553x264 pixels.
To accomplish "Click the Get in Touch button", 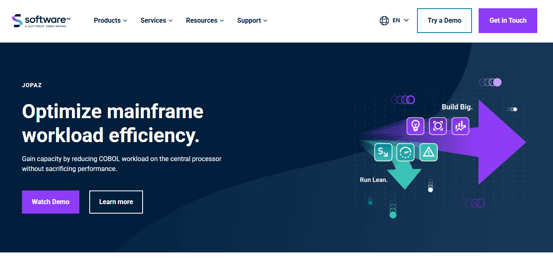I will click(508, 21).
